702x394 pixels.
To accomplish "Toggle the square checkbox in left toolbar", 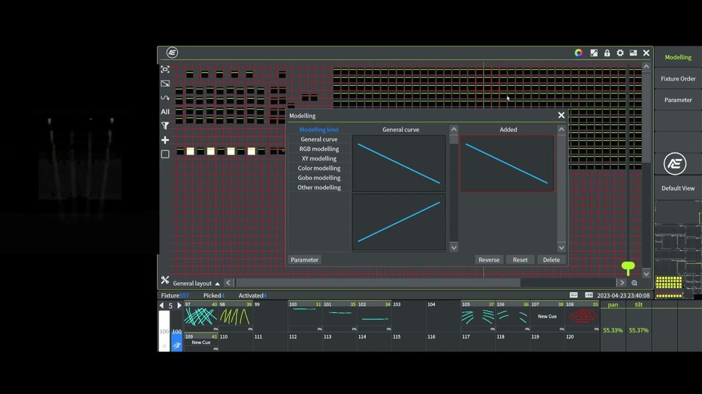I will pyautogui.click(x=165, y=154).
